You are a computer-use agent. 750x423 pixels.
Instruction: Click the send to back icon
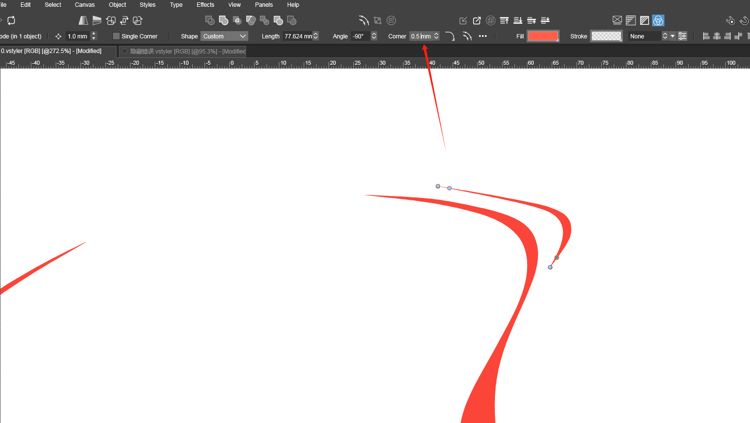(x=518, y=20)
